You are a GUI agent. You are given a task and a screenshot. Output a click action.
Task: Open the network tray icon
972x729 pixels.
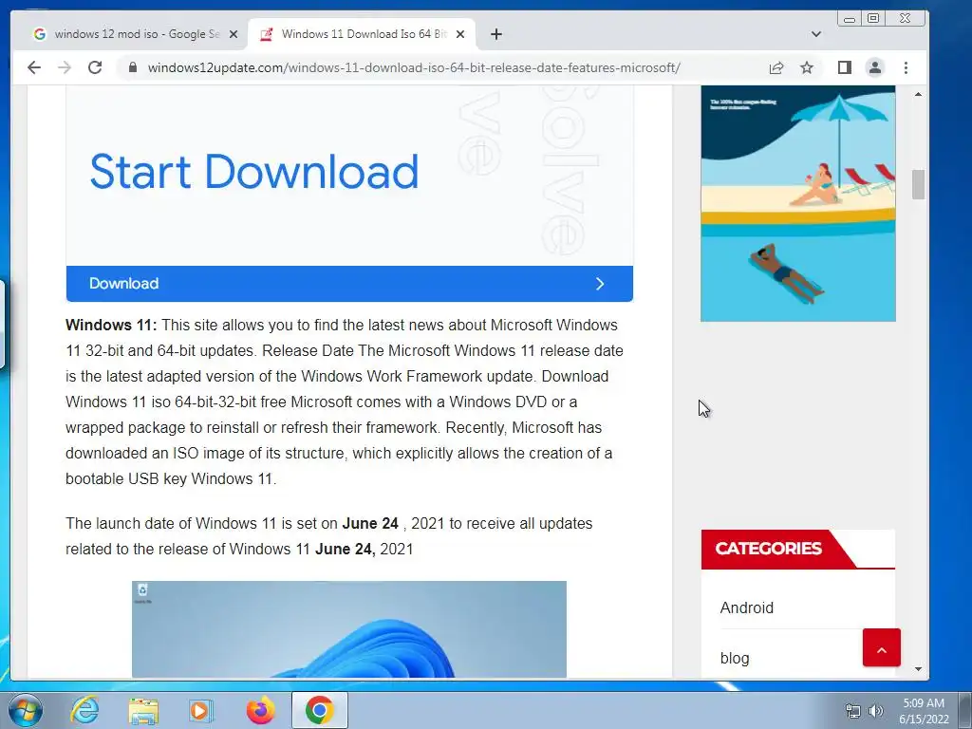[x=853, y=711]
